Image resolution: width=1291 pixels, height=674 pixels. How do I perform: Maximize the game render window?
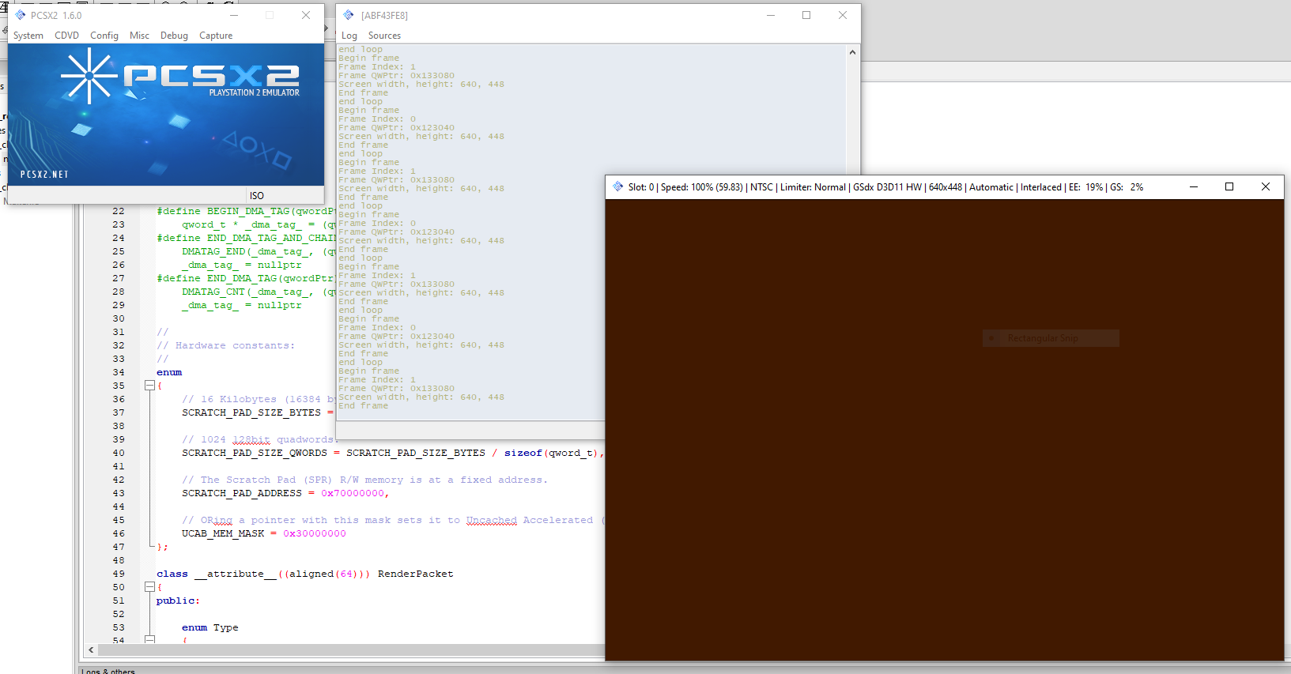(1229, 186)
